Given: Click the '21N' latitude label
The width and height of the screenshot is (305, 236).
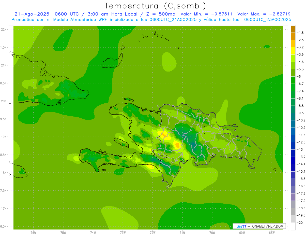Looking at the screenshot, I should coord(4,65).
